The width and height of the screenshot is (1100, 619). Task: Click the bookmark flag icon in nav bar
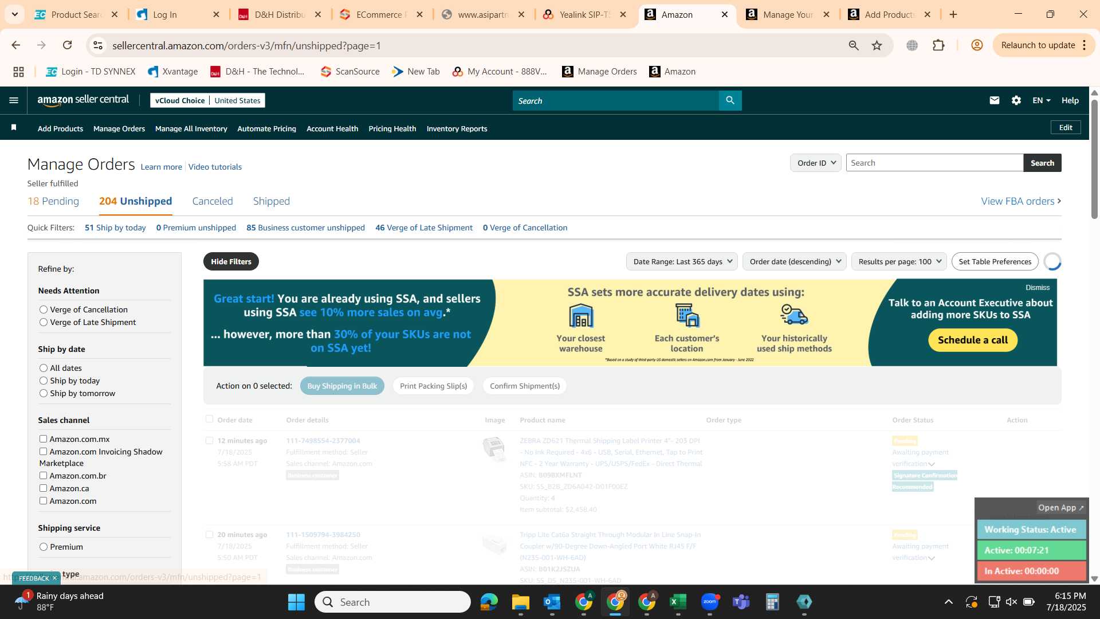[x=14, y=127]
